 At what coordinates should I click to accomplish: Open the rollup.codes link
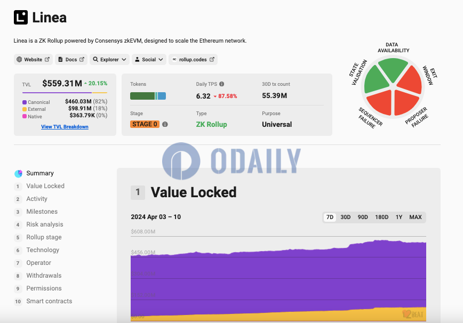click(x=193, y=59)
